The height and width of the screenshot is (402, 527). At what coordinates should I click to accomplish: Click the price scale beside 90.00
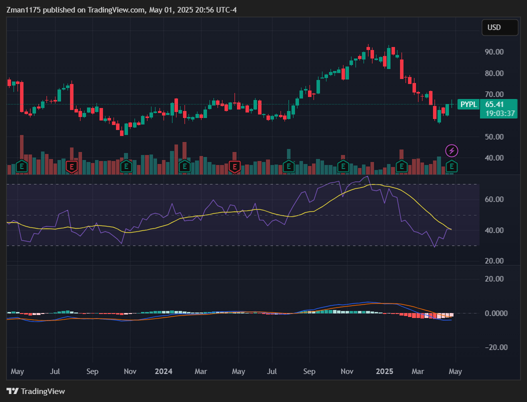(494, 51)
